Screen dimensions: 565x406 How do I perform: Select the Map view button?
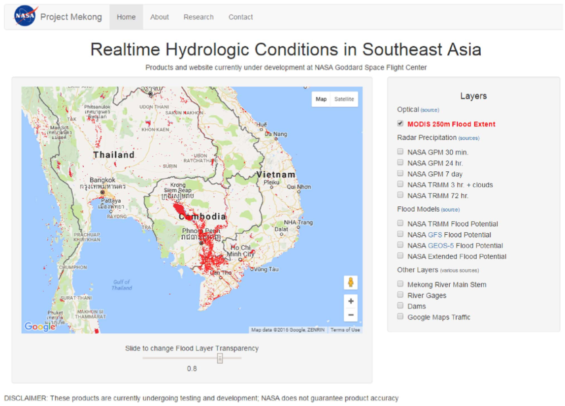[321, 99]
